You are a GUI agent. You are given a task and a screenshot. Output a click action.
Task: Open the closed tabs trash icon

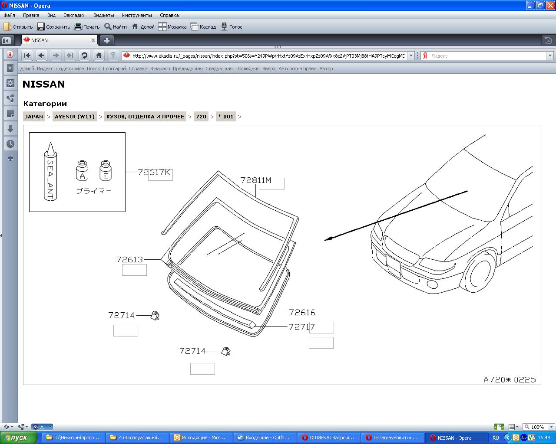[548, 40]
